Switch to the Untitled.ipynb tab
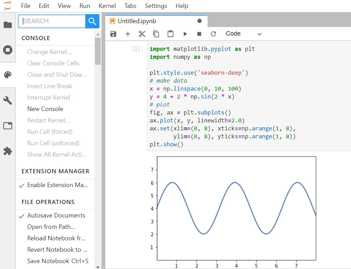This screenshot has width=351, height=269. (156, 21)
